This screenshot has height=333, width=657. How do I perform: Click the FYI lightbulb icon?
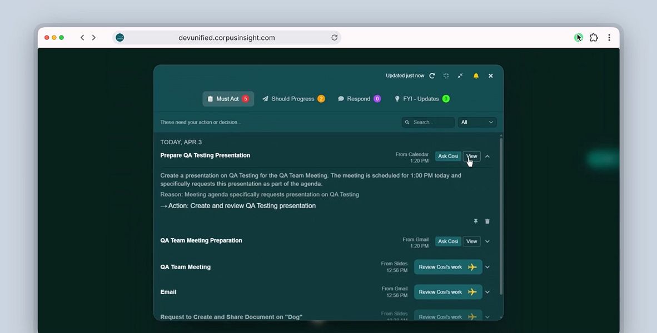pyautogui.click(x=397, y=99)
